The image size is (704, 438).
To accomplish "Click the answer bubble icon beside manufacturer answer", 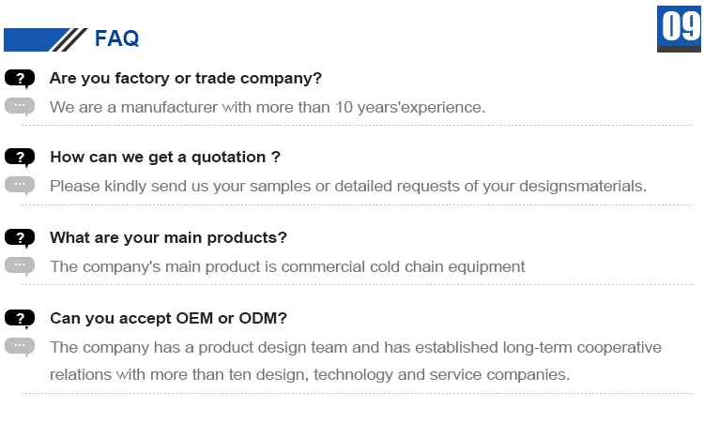I will coord(20,106).
